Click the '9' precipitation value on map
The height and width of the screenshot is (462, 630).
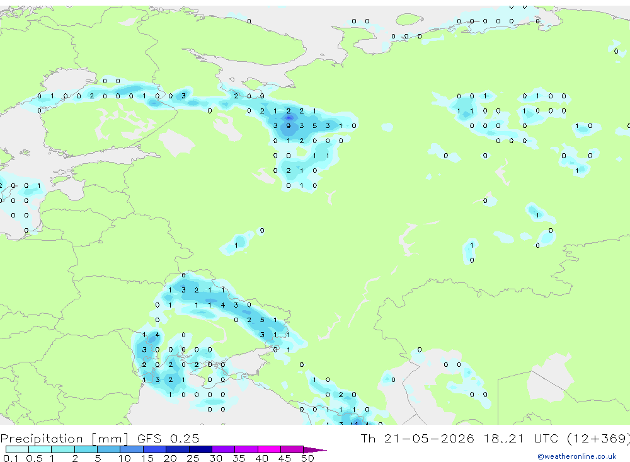288,126
